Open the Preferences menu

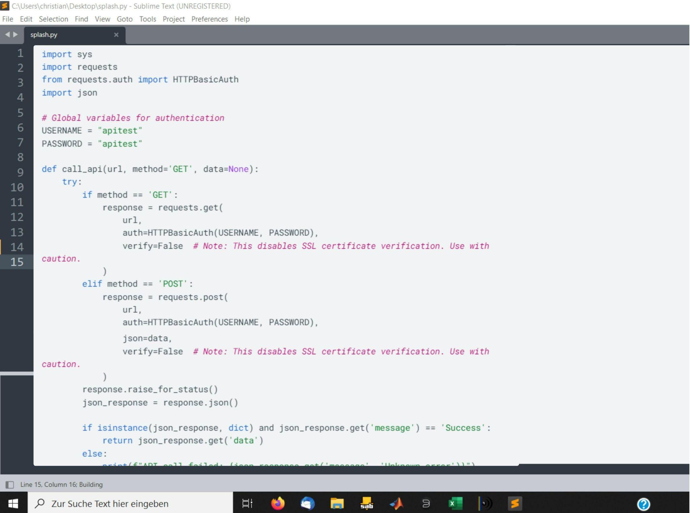209,19
